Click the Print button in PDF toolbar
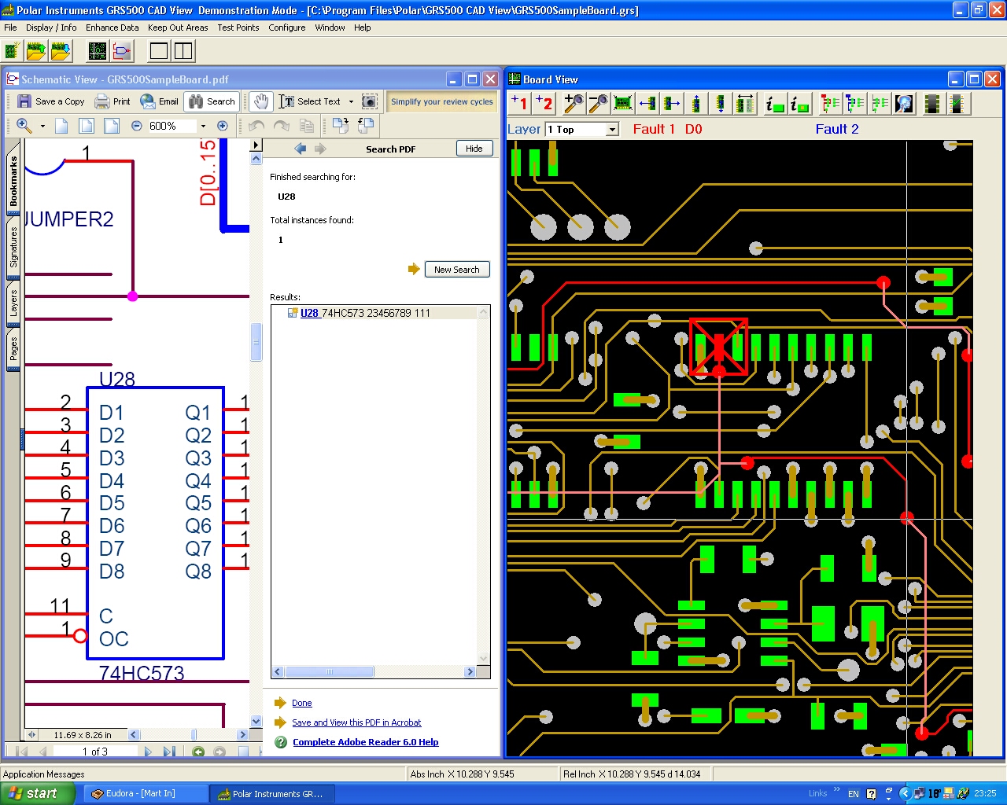1007x805 pixels. [113, 101]
